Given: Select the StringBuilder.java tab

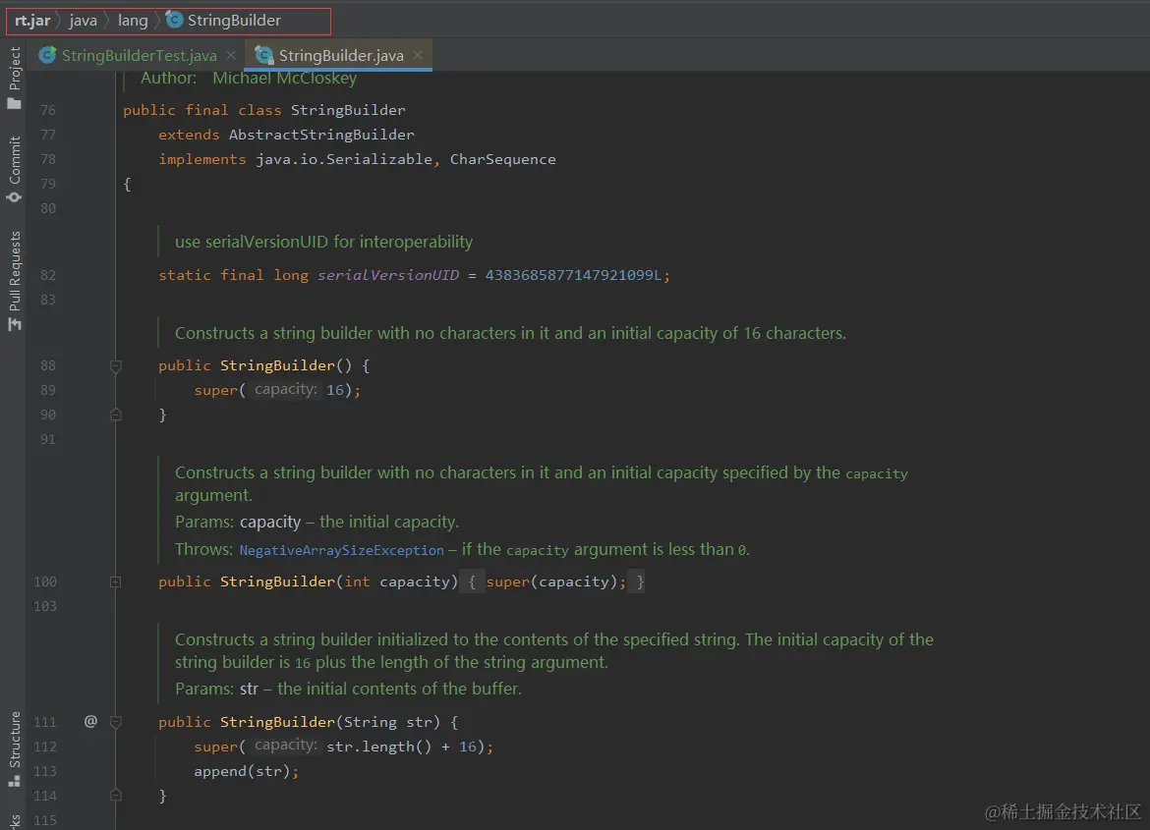Looking at the screenshot, I should (x=341, y=56).
